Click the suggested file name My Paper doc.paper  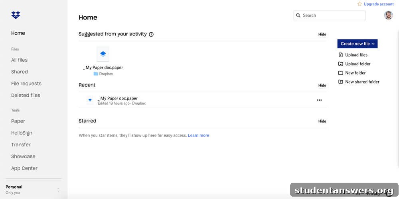[x=103, y=68]
